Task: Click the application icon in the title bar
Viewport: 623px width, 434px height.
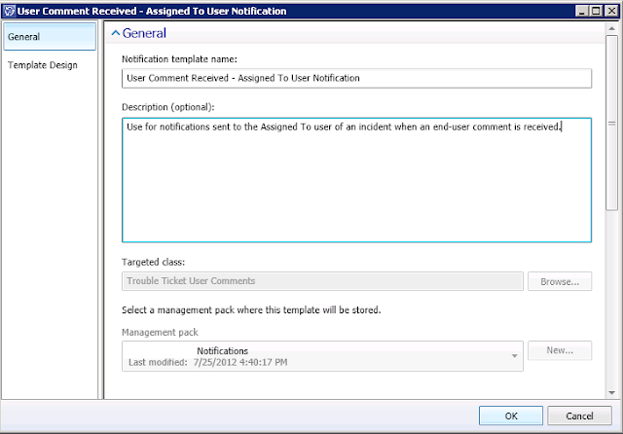Action: point(9,11)
